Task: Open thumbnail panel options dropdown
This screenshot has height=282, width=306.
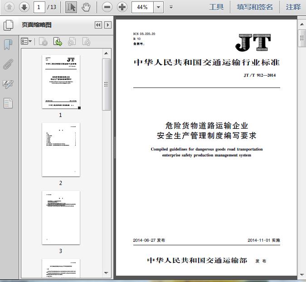Action: pyautogui.click(x=27, y=42)
